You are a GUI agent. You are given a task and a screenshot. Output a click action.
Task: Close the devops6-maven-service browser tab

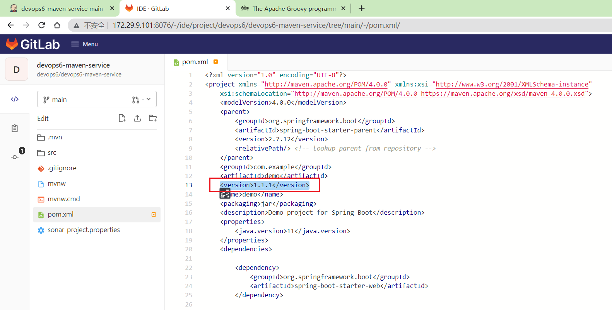point(112,8)
